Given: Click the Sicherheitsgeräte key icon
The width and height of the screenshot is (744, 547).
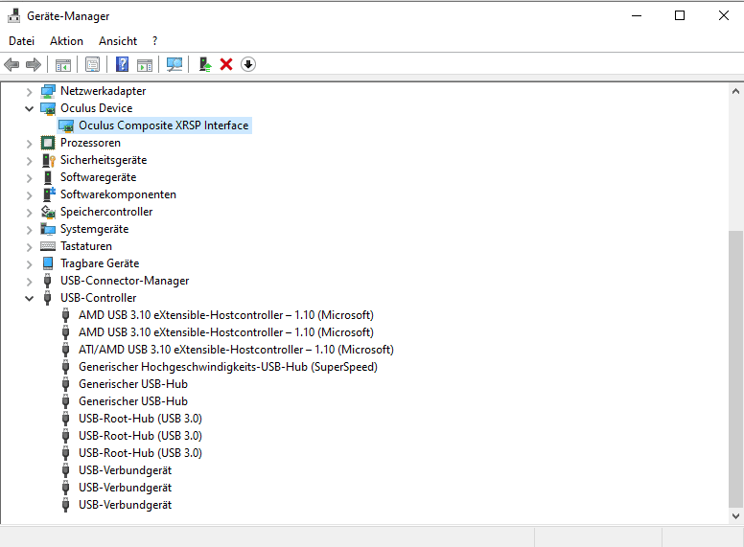Looking at the screenshot, I should click(x=48, y=160).
